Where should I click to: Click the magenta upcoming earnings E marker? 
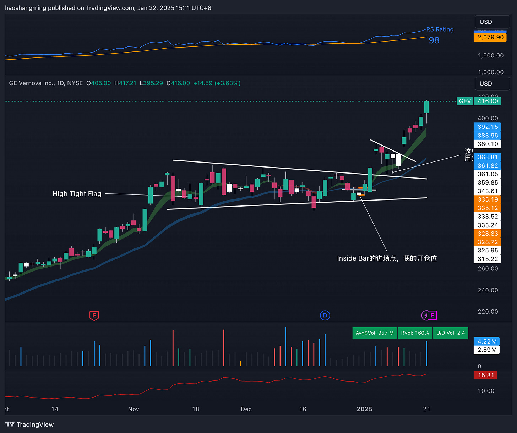432,315
